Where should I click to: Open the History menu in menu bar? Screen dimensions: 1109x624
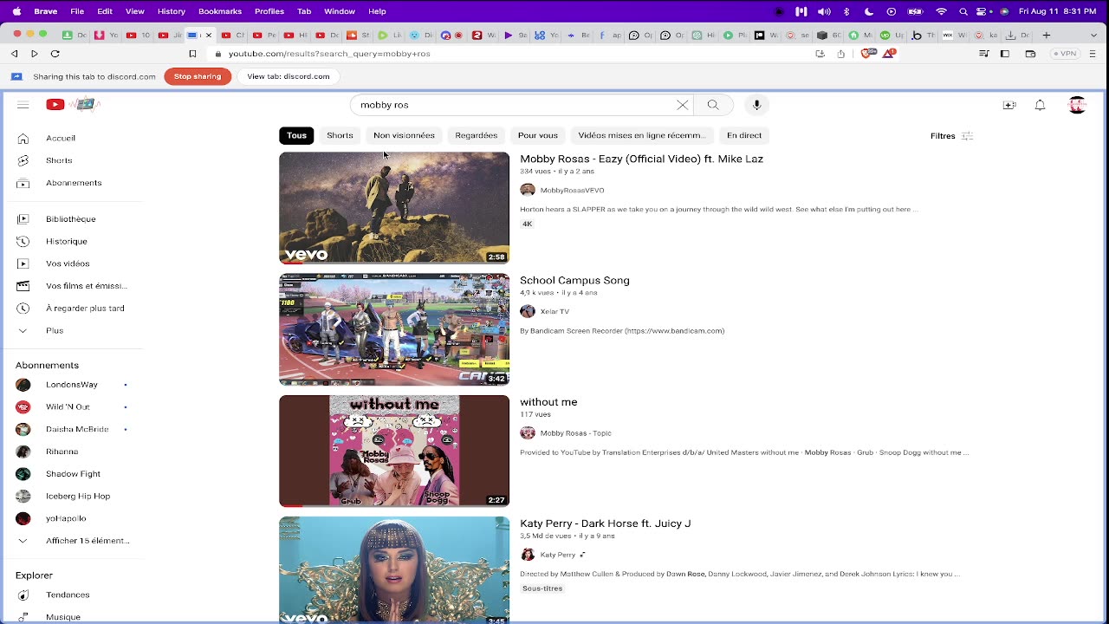[x=172, y=11]
